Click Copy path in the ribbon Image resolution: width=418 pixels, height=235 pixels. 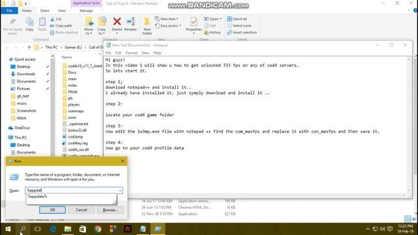point(61,26)
